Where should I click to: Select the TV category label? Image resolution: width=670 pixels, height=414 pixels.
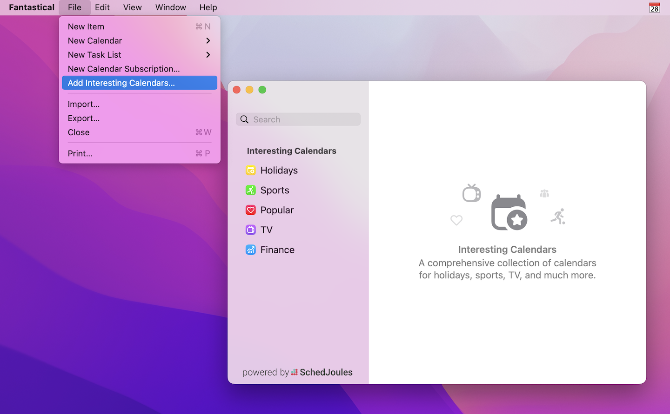pos(267,230)
